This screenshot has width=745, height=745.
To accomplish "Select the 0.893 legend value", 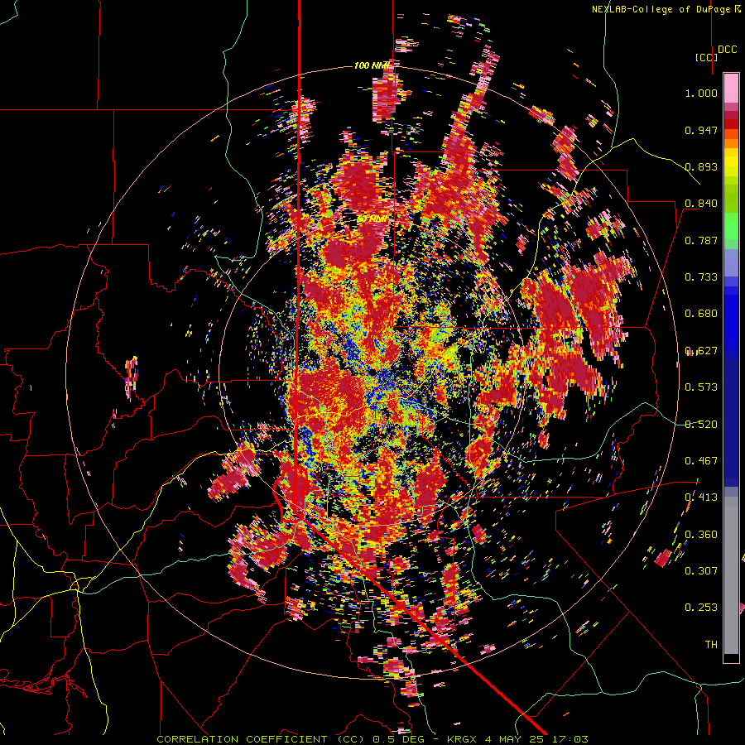I will pyautogui.click(x=701, y=166).
